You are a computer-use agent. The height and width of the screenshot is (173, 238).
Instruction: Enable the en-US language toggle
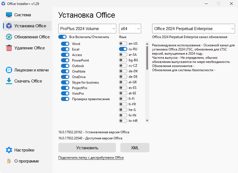point(123,44)
